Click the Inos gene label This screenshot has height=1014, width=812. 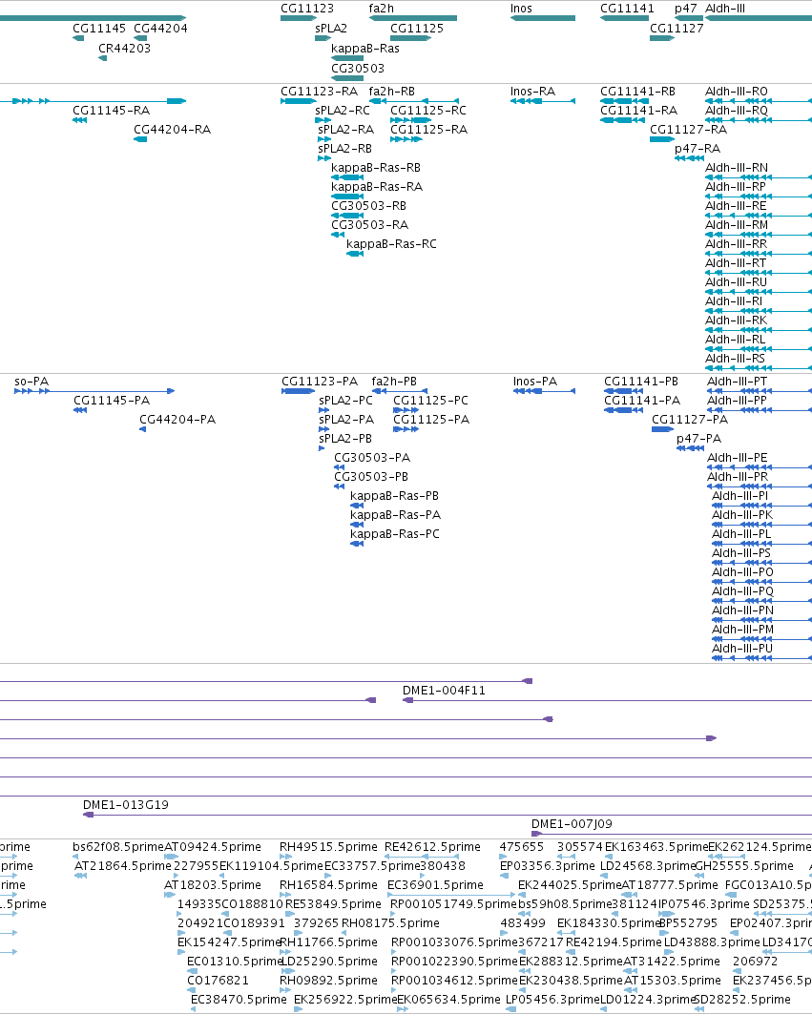[521, 9]
